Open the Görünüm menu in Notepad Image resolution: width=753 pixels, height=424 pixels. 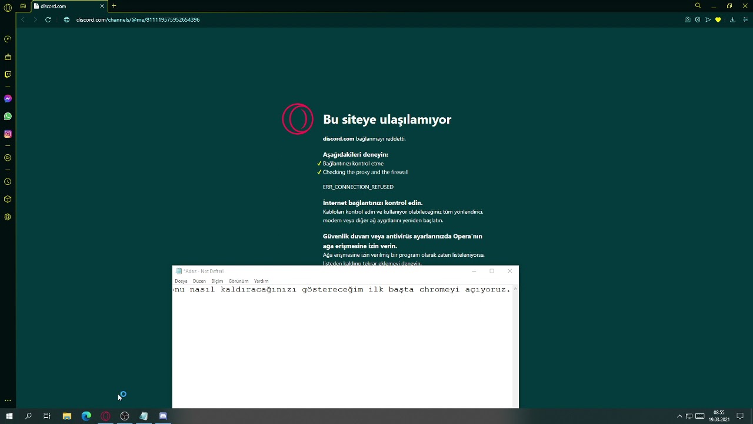(238, 281)
